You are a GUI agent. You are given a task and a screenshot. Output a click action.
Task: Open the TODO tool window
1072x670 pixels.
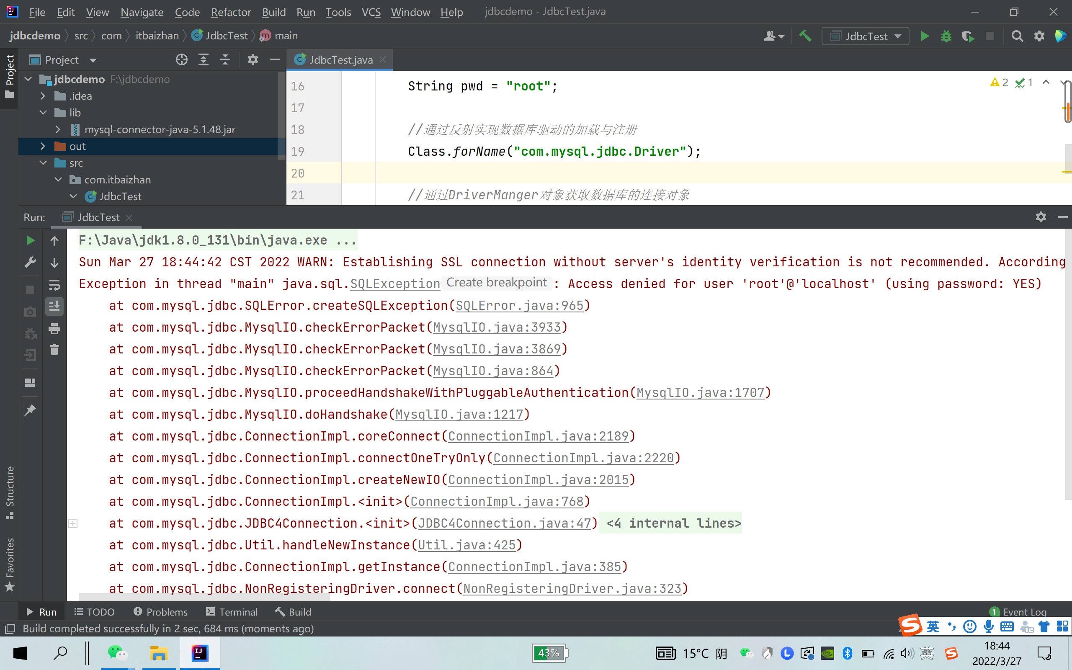[94, 612]
